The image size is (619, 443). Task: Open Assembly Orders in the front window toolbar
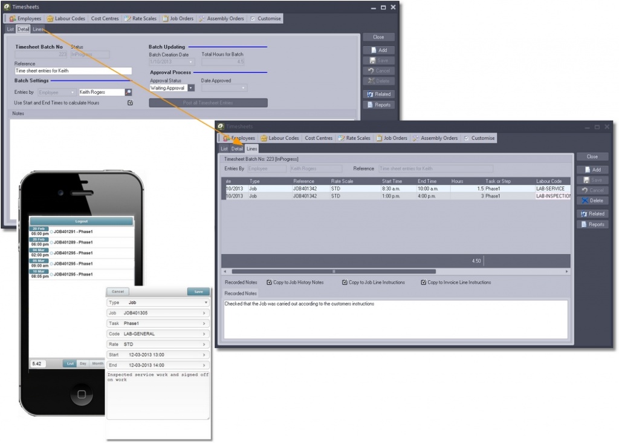(x=435, y=138)
